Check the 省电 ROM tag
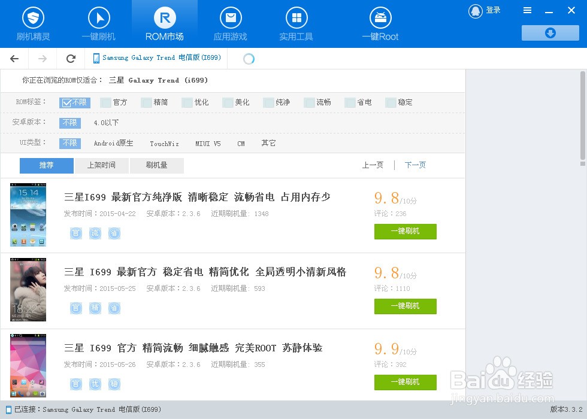Screen dimensions: 587x419 (x=350, y=102)
